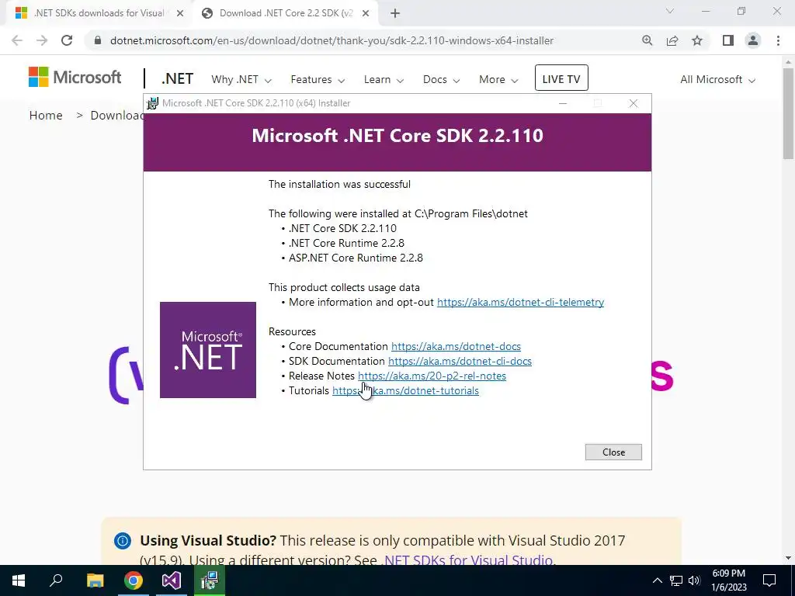Minimize the .NET Core SDK installer window
Viewport: 795px width, 596px height.
click(563, 103)
